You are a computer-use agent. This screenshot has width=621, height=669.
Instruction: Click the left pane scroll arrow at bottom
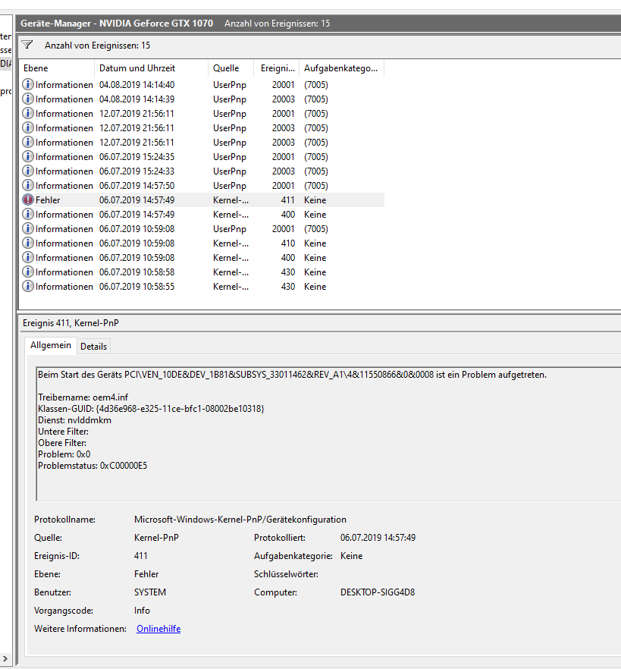pyautogui.click(x=5, y=659)
